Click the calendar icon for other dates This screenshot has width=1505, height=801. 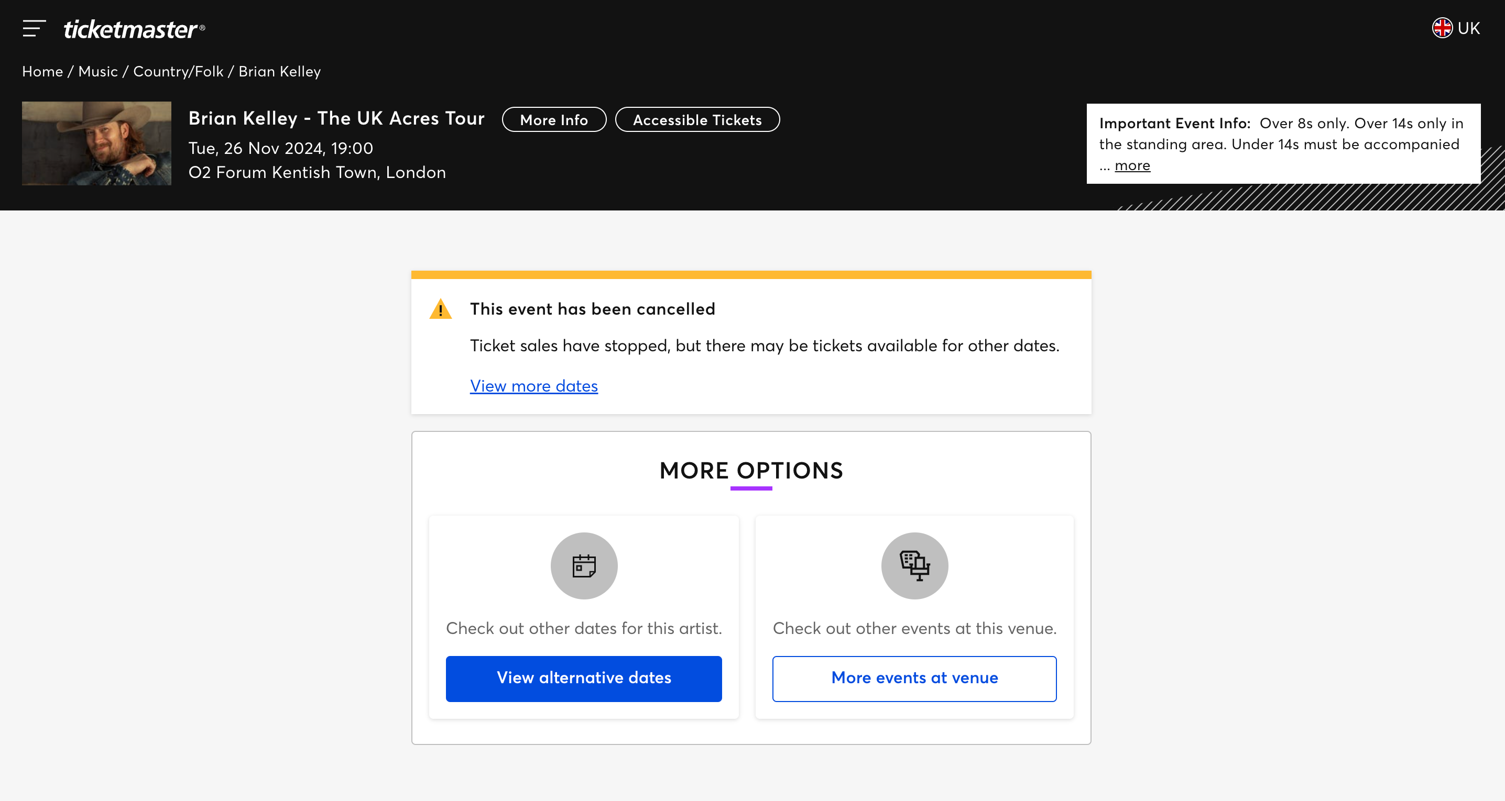click(584, 566)
